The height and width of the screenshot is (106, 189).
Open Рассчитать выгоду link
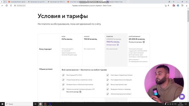[x=72, y=92]
